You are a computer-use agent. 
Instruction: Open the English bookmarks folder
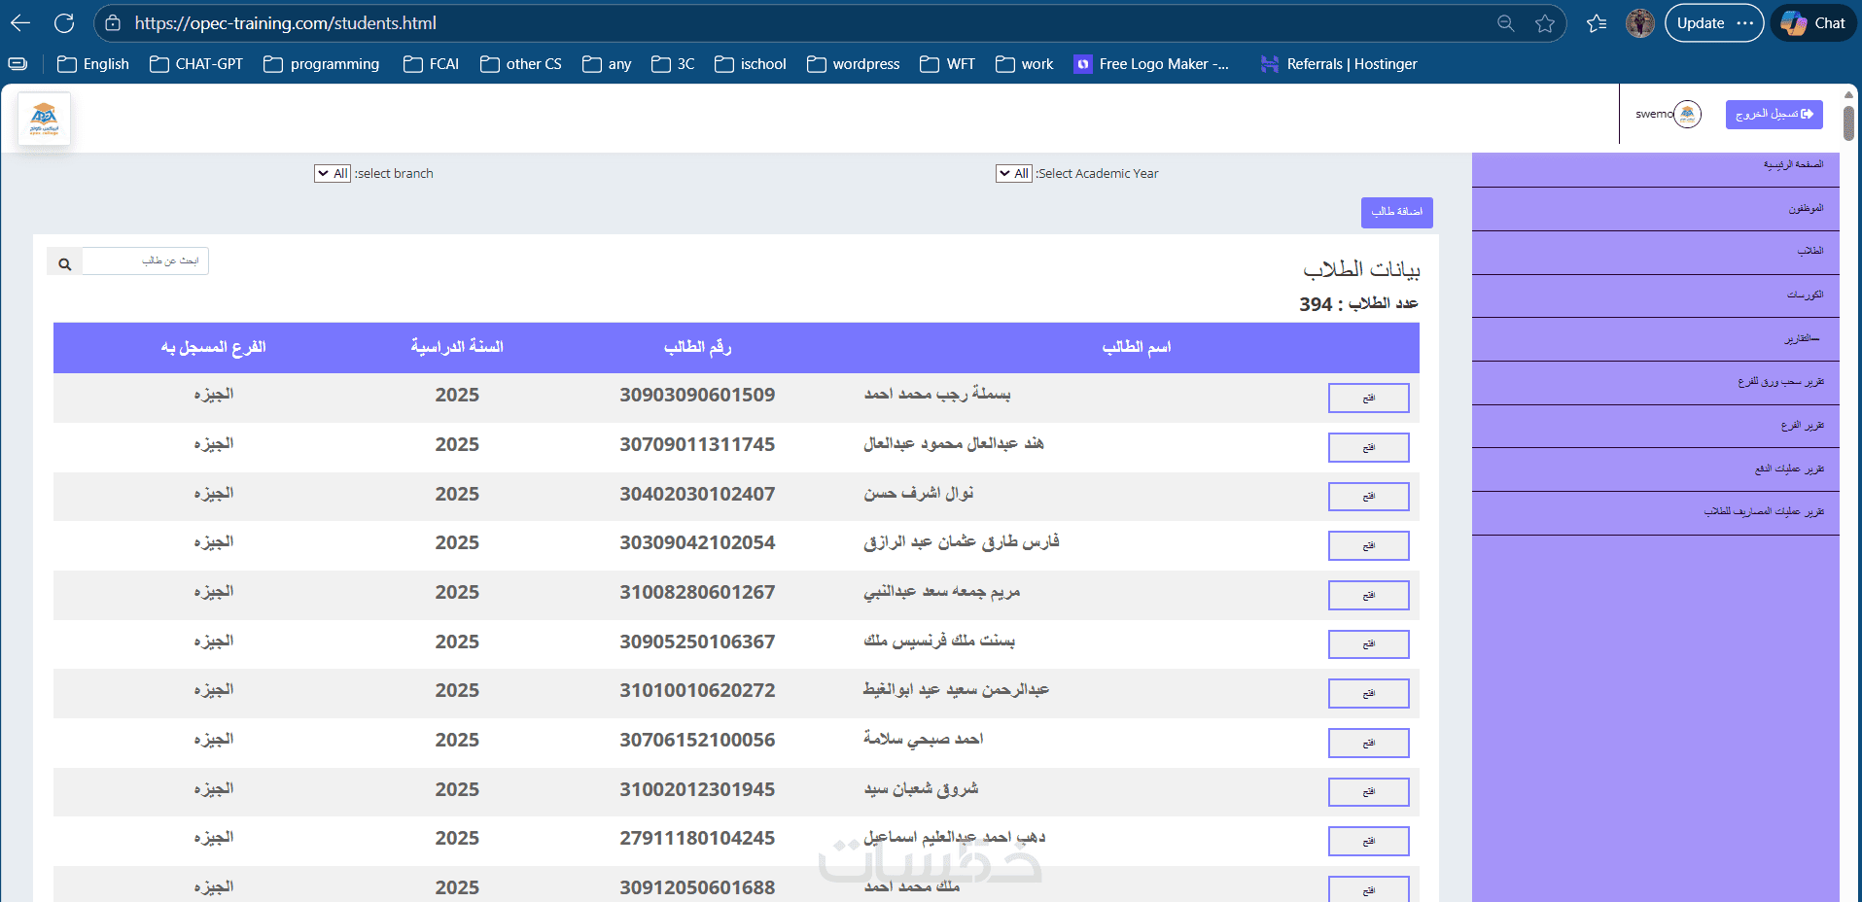point(93,64)
